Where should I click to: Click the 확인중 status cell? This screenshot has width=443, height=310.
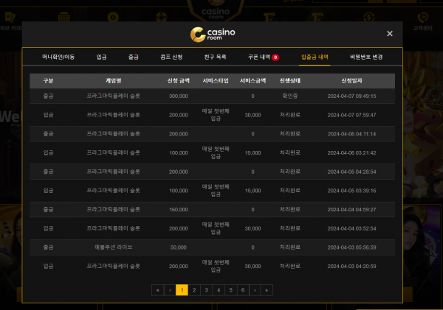pyautogui.click(x=290, y=96)
